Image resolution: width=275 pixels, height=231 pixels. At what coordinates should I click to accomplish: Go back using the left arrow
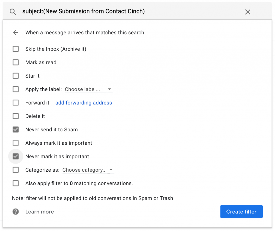[x=16, y=33]
